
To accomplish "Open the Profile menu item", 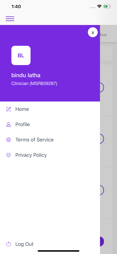I will pyautogui.click(x=50, y=124).
